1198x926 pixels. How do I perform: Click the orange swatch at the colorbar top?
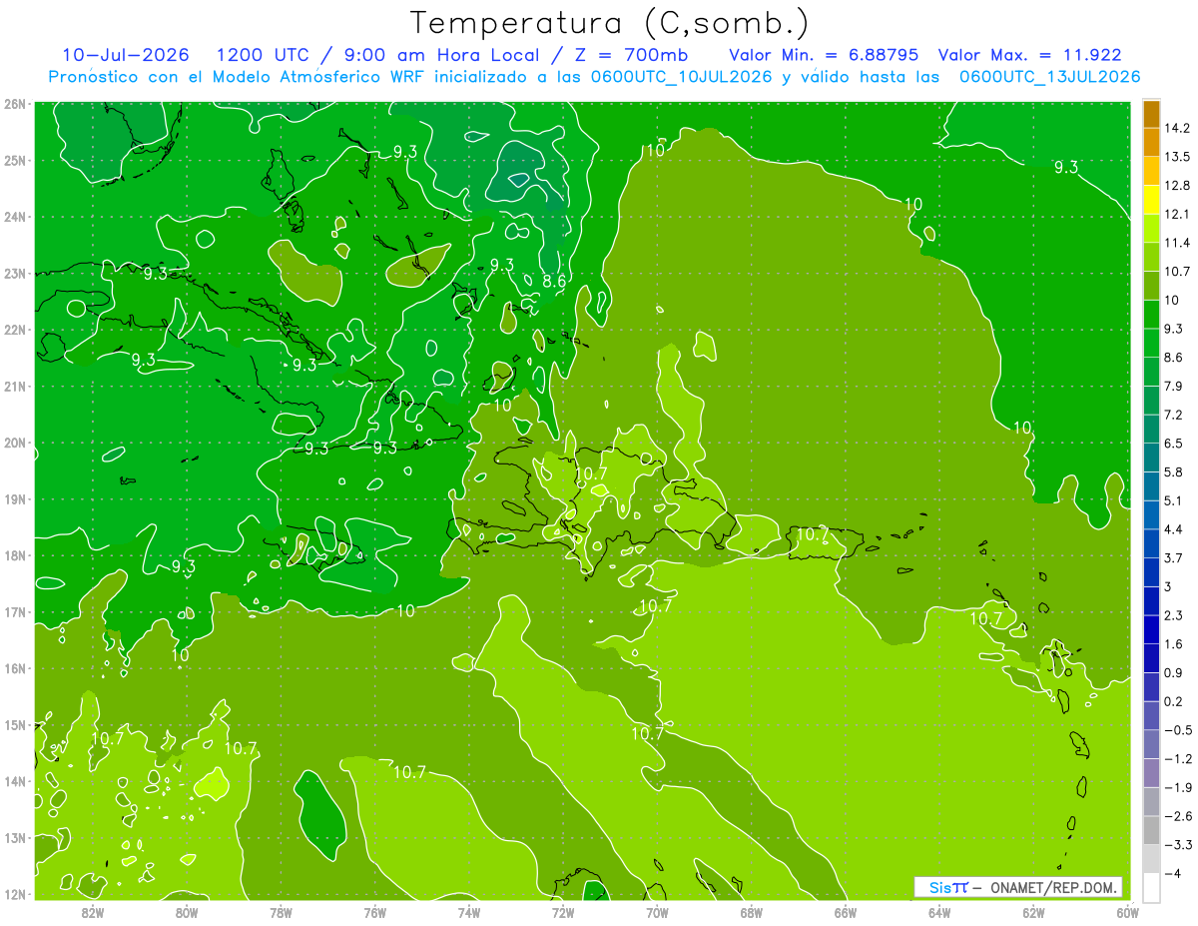1151,114
